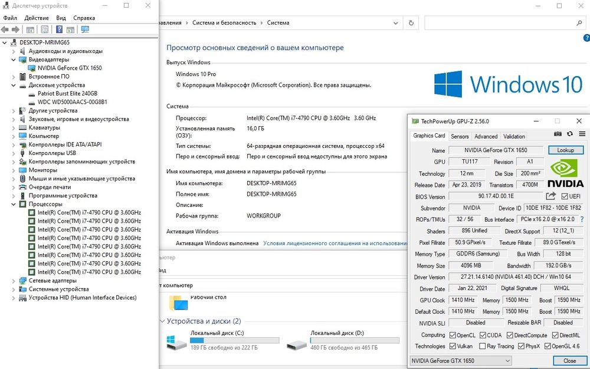Switch to Sensors tab in GPU-Z
This screenshot has height=369, width=590.
[460, 136]
